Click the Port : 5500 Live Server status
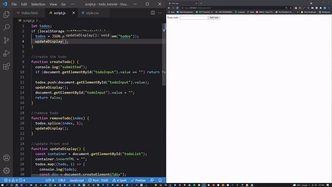 [98, 180]
